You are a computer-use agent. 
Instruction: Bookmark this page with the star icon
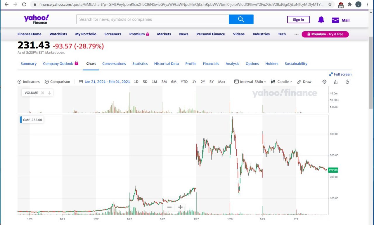click(330, 4)
